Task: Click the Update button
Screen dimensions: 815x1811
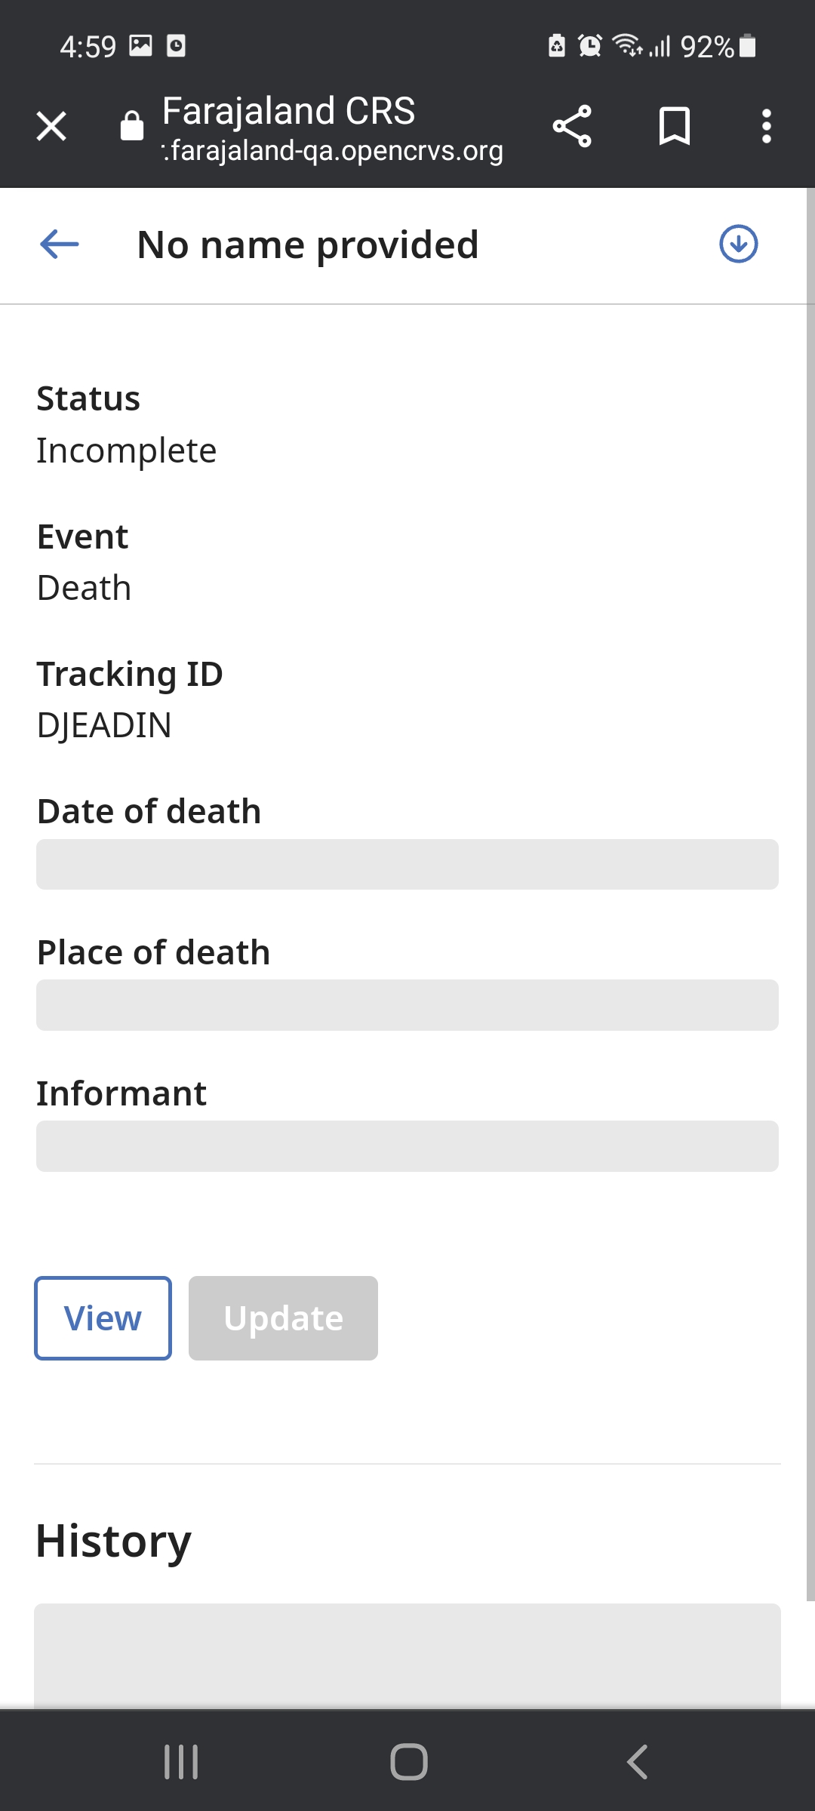Action: [x=283, y=1318]
